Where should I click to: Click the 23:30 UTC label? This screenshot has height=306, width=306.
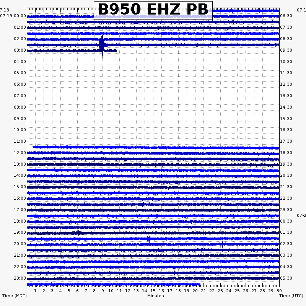286,210
